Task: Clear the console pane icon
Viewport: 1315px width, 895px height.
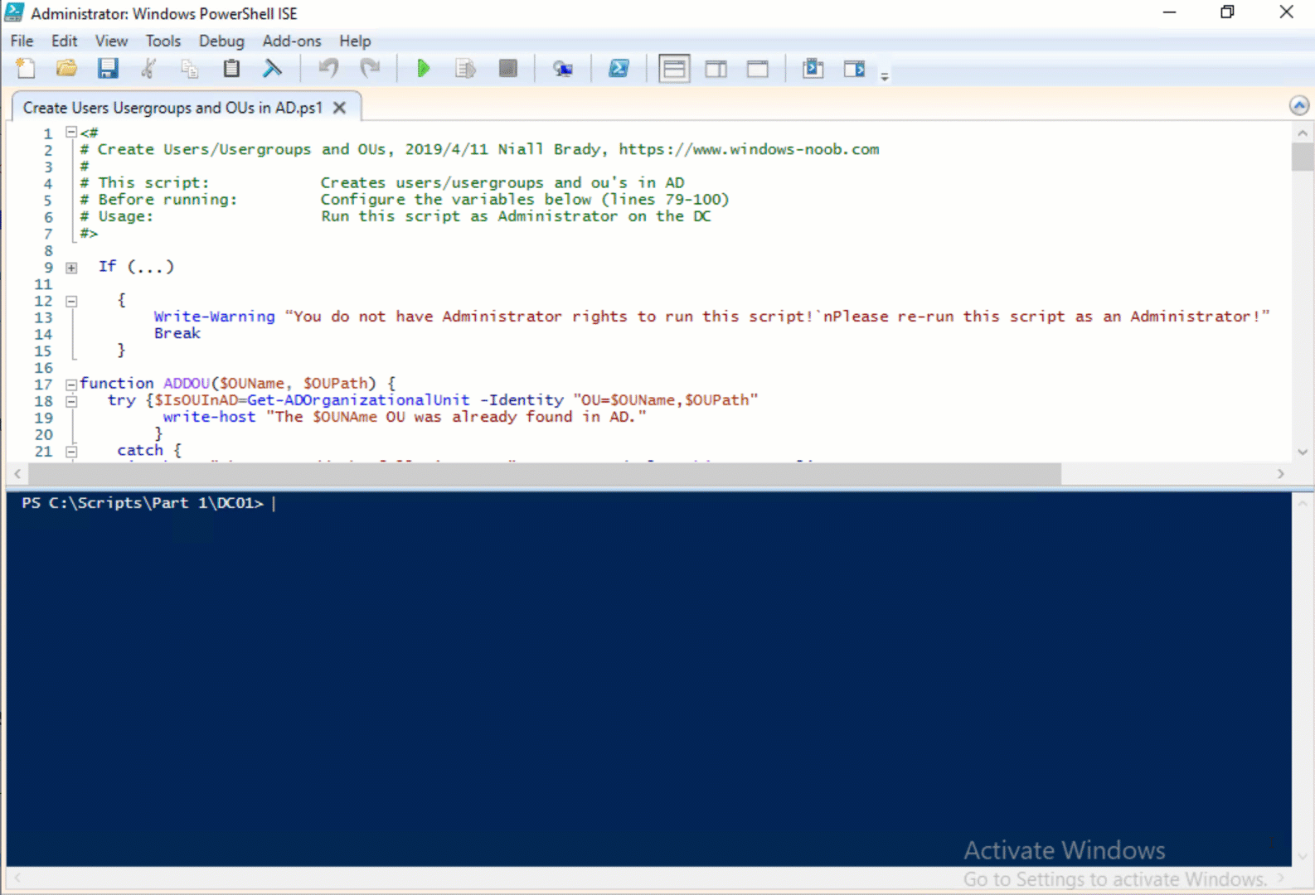Action: coord(272,69)
